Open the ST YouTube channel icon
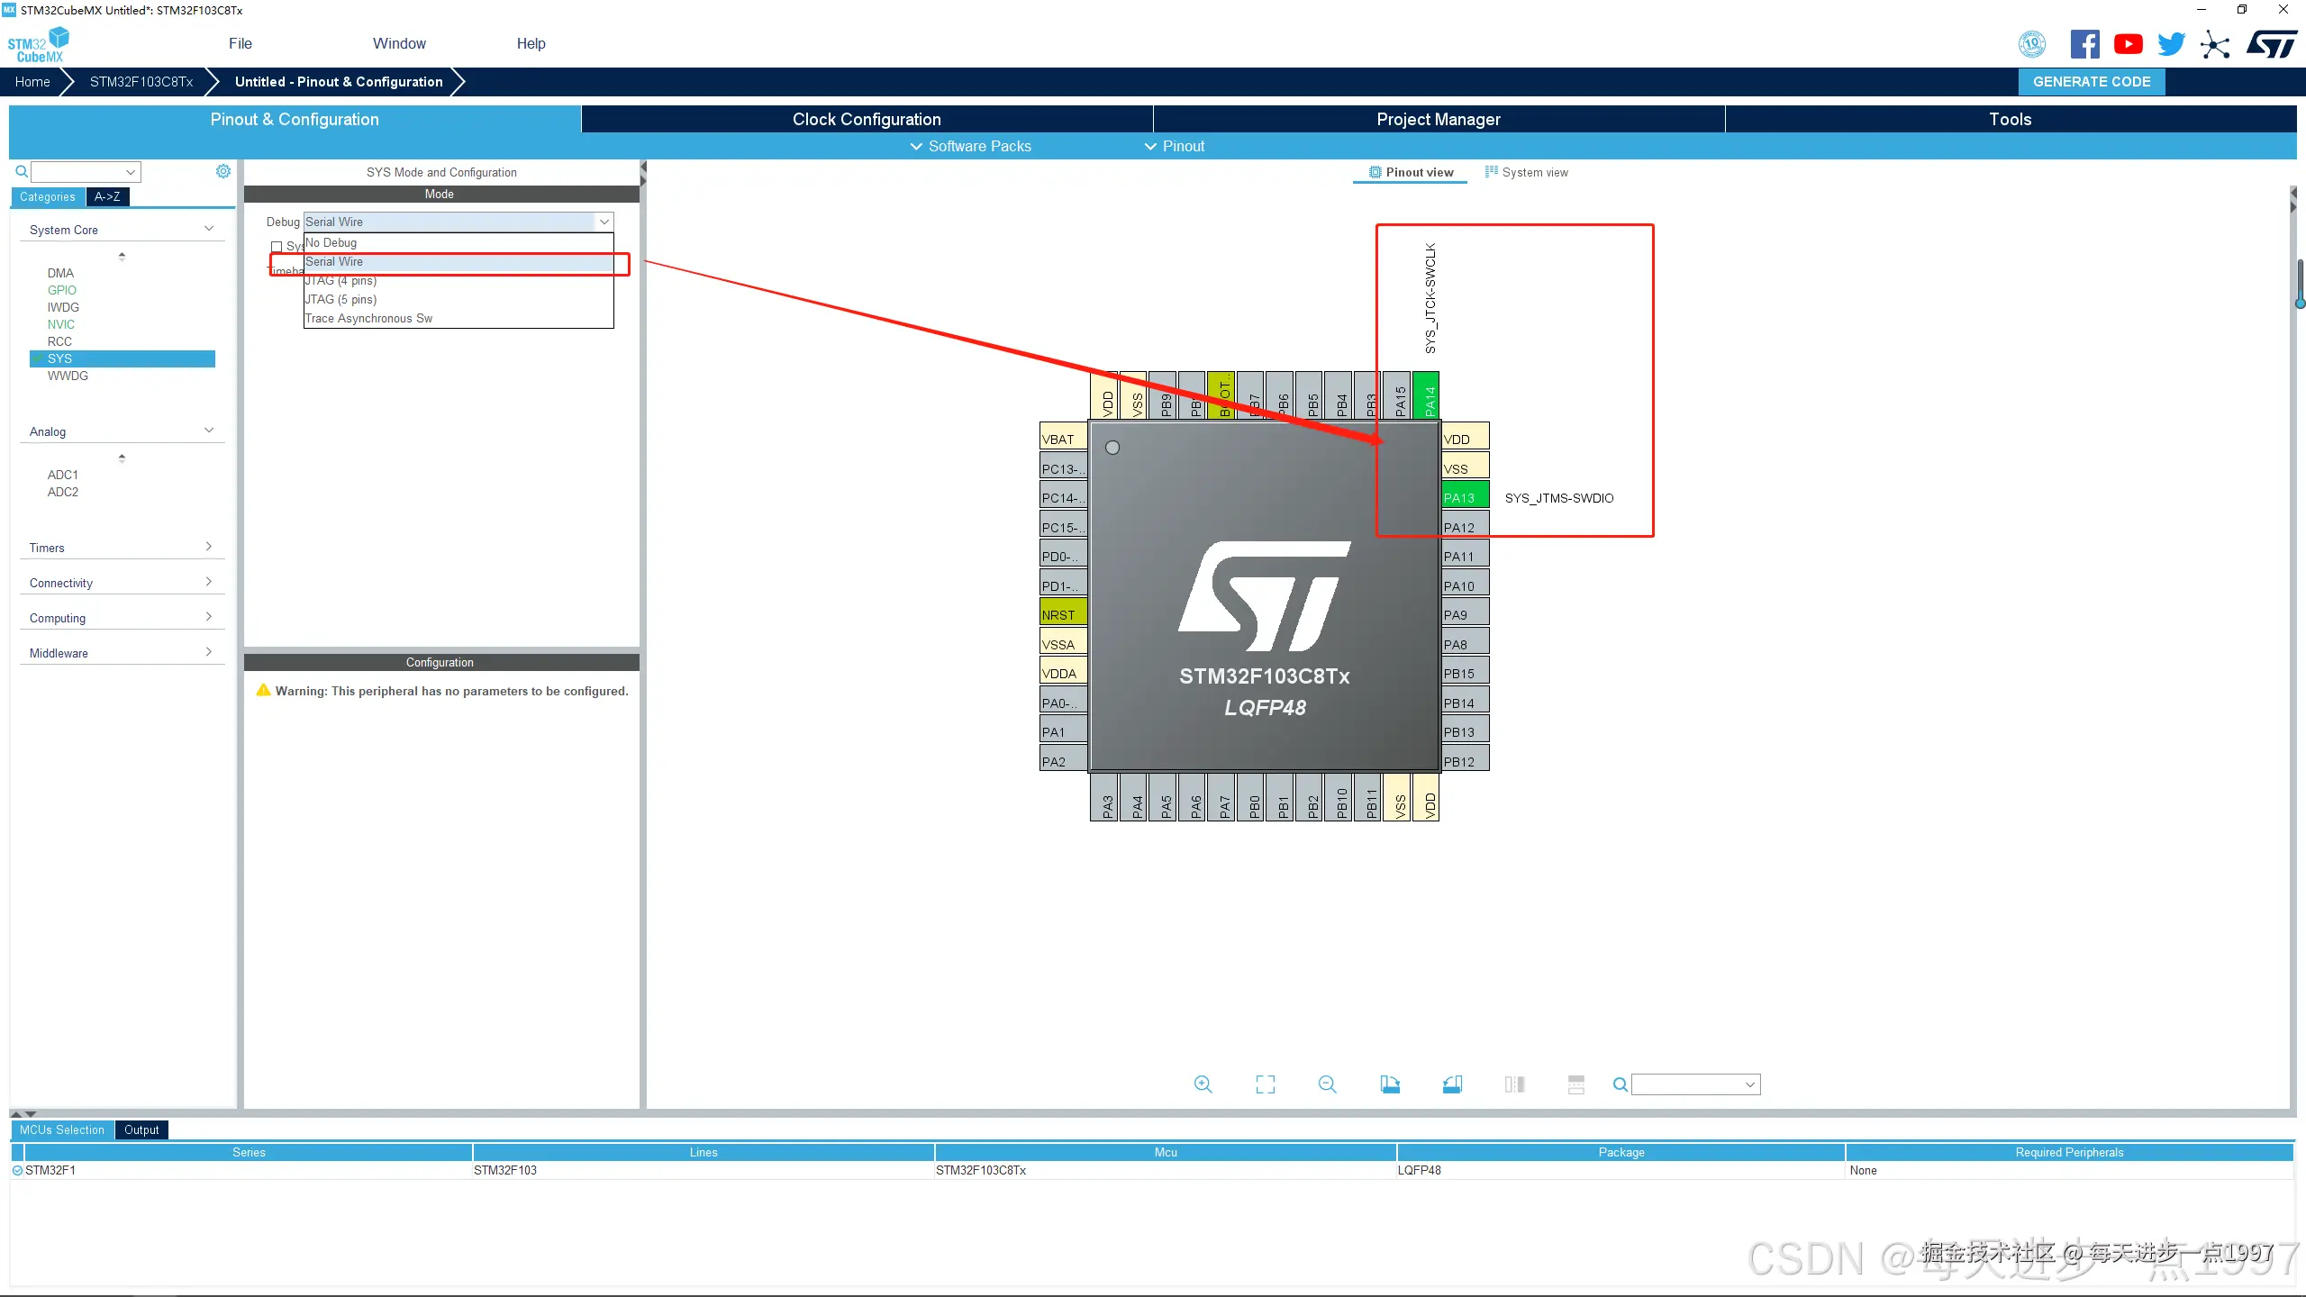 click(2128, 44)
